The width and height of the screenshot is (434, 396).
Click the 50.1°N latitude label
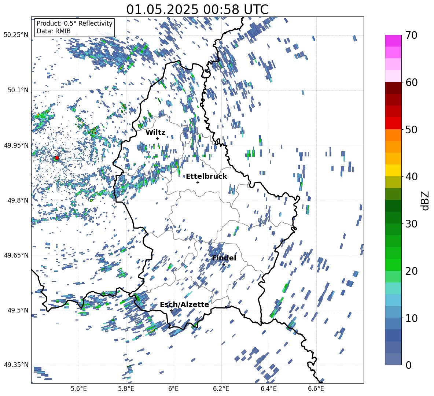click(18, 90)
